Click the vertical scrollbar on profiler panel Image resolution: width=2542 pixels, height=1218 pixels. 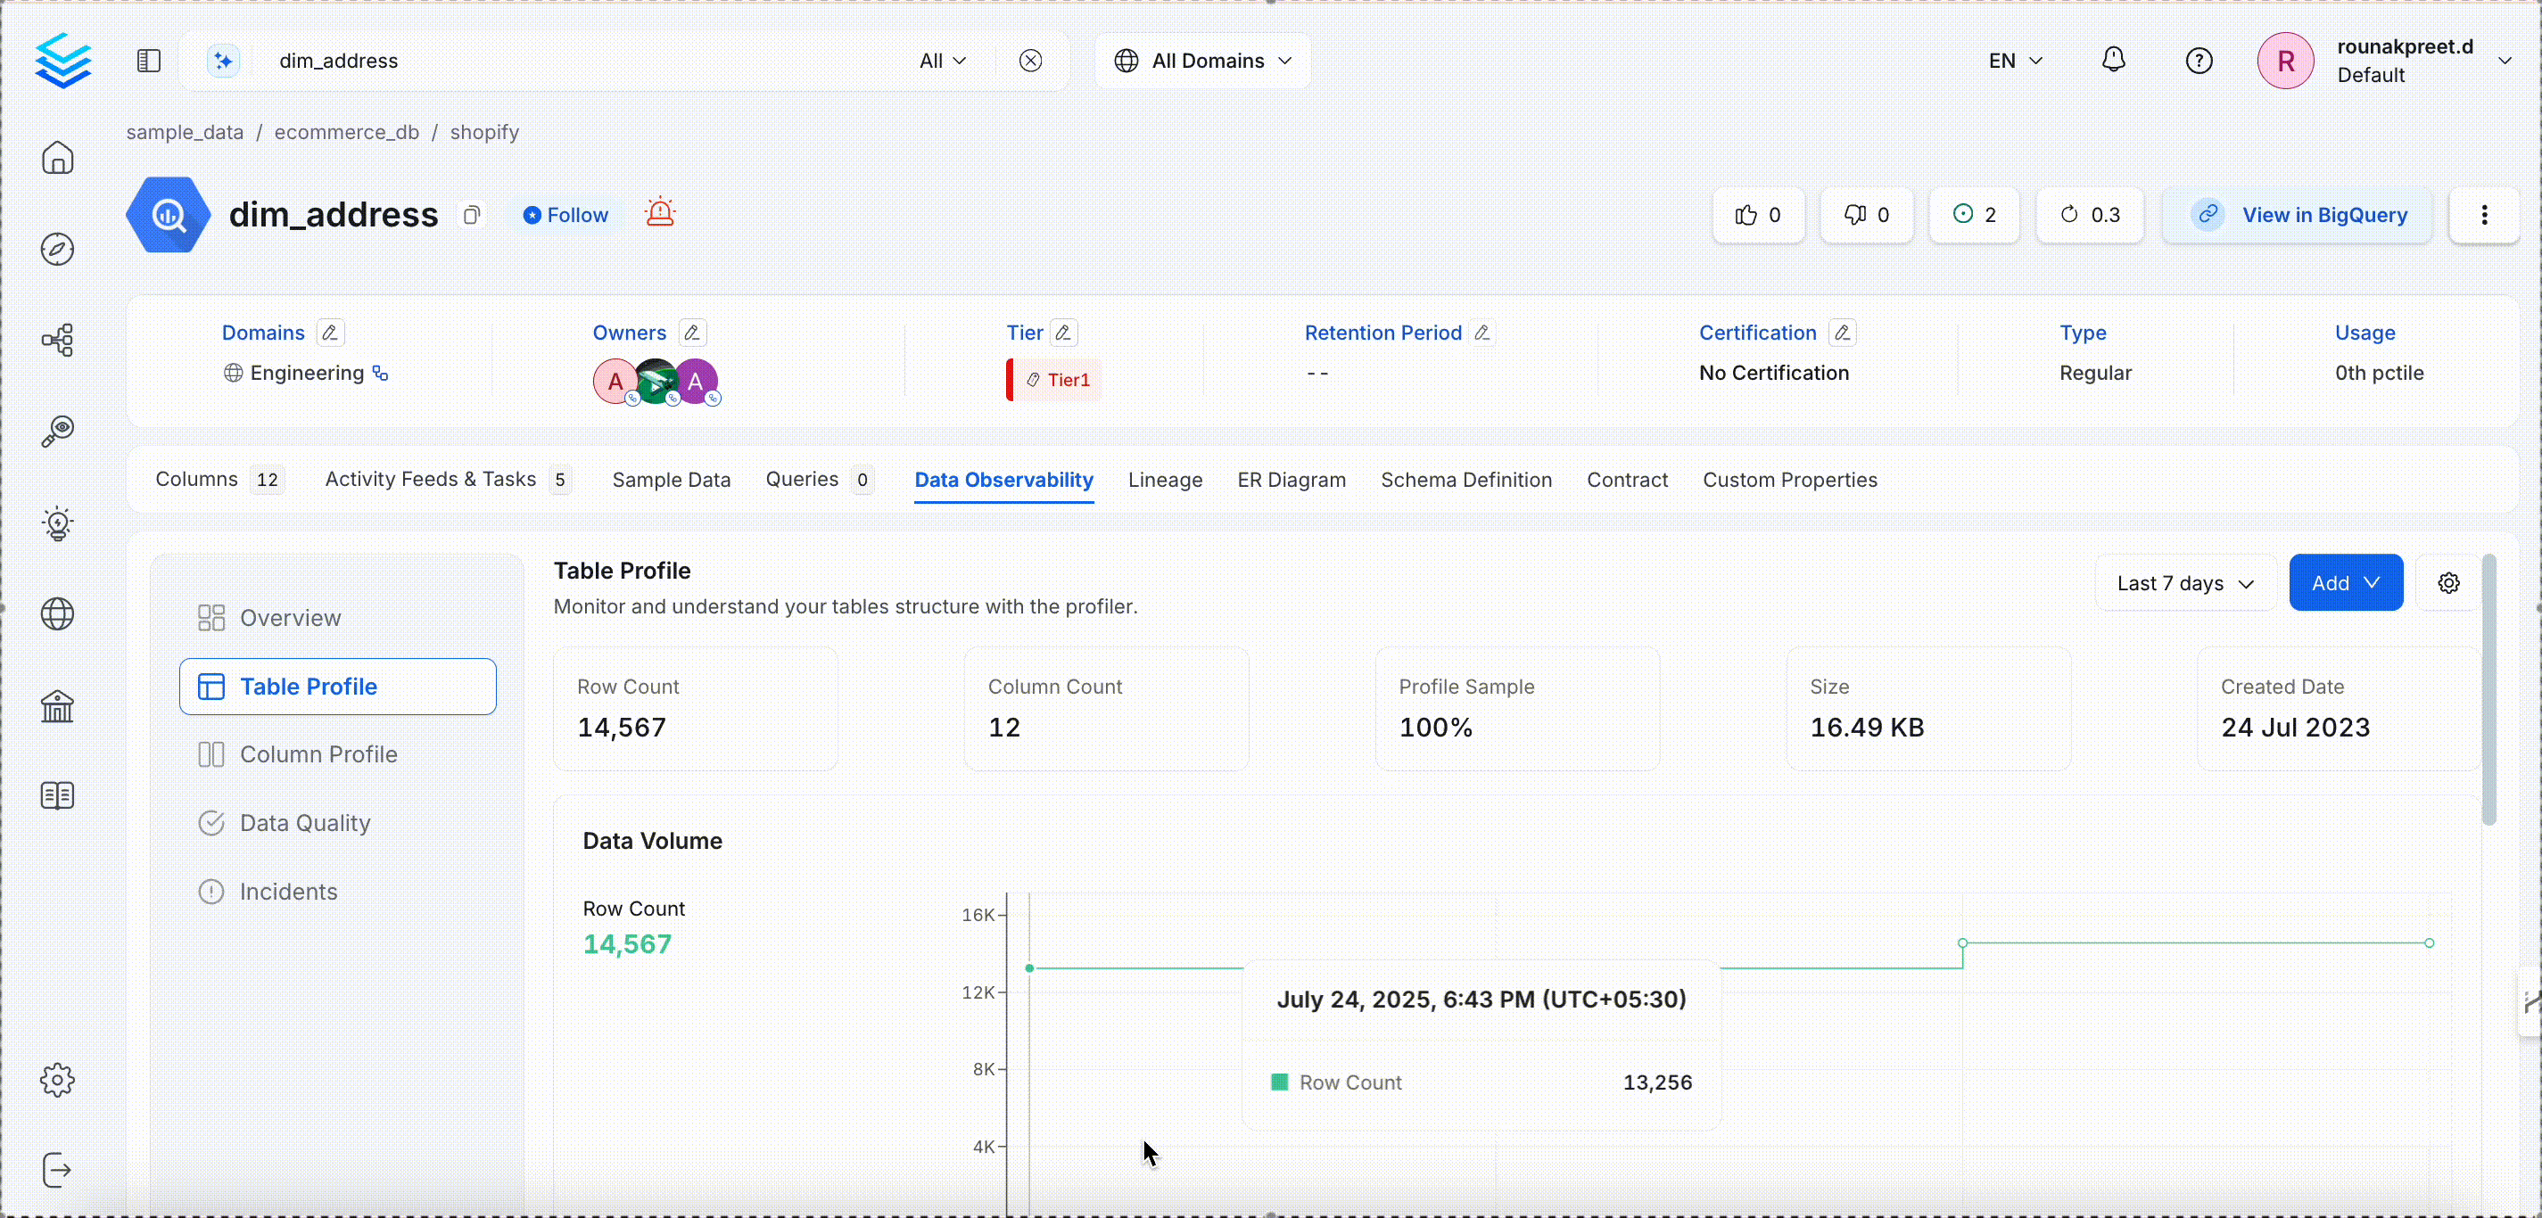point(2488,690)
